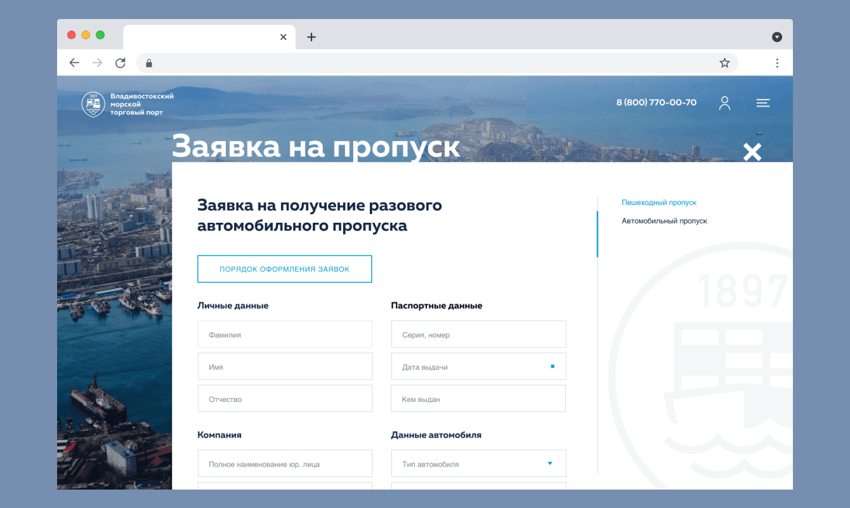Click the 'Личные данные' section label

(233, 305)
